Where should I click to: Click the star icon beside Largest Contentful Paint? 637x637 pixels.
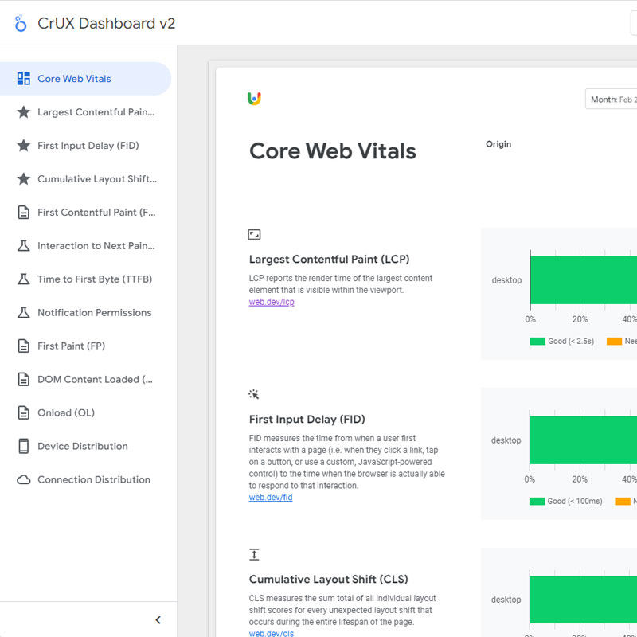click(x=24, y=112)
